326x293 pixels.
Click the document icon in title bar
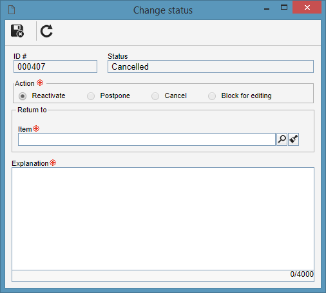(12, 10)
